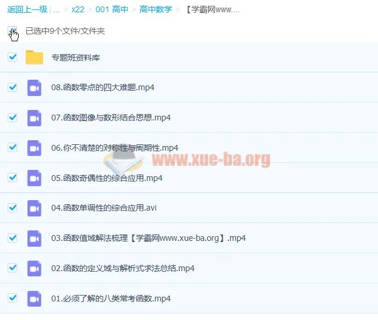Viewport: 378px width, 320px height.
Task: Uncheck the 08.函数零点的四大难题.mp4 checkbox
Action: (12, 87)
